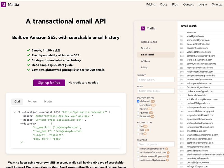Screen dimensions: 224x168
Task: Check the 'to' recipient type checkbox
Action: click(x=138, y=126)
